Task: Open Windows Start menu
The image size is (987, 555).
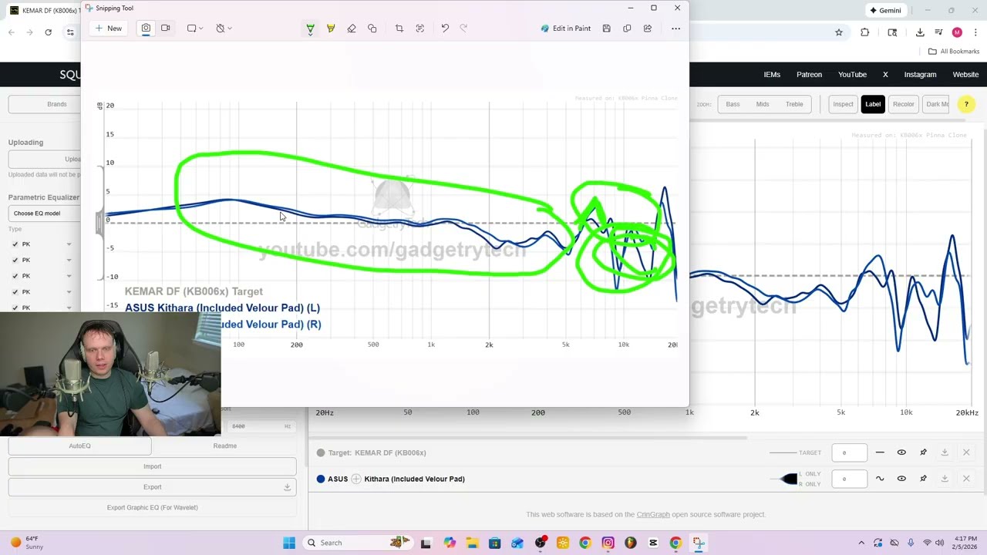Action: point(289,543)
